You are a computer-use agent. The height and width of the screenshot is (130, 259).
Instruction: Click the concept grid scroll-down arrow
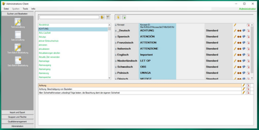(252, 78)
